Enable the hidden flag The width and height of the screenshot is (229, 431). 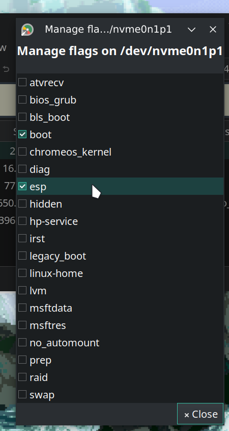[x=22, y=204]
